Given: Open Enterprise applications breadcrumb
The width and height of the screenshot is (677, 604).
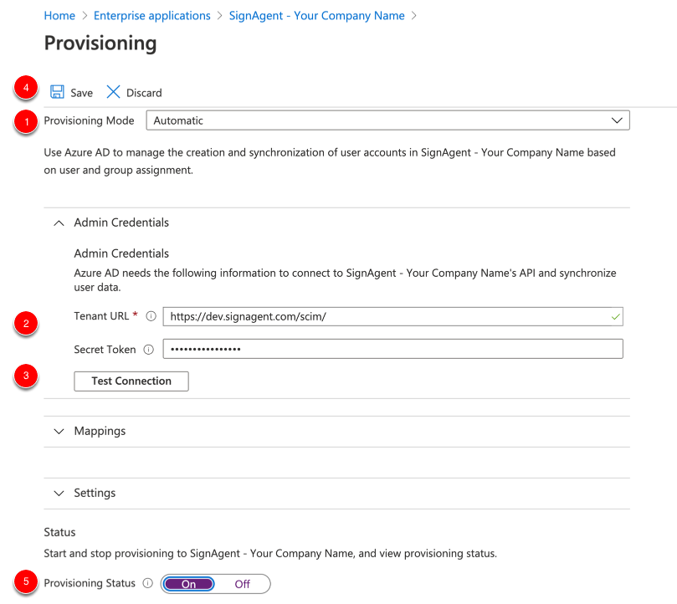Looking at the screenshot, I should tap(152, 16).
